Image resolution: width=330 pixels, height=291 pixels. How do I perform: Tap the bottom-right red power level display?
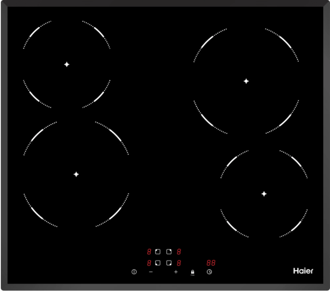point(179,263)
